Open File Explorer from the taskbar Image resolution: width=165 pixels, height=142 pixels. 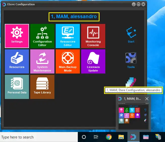click(121, 137)
